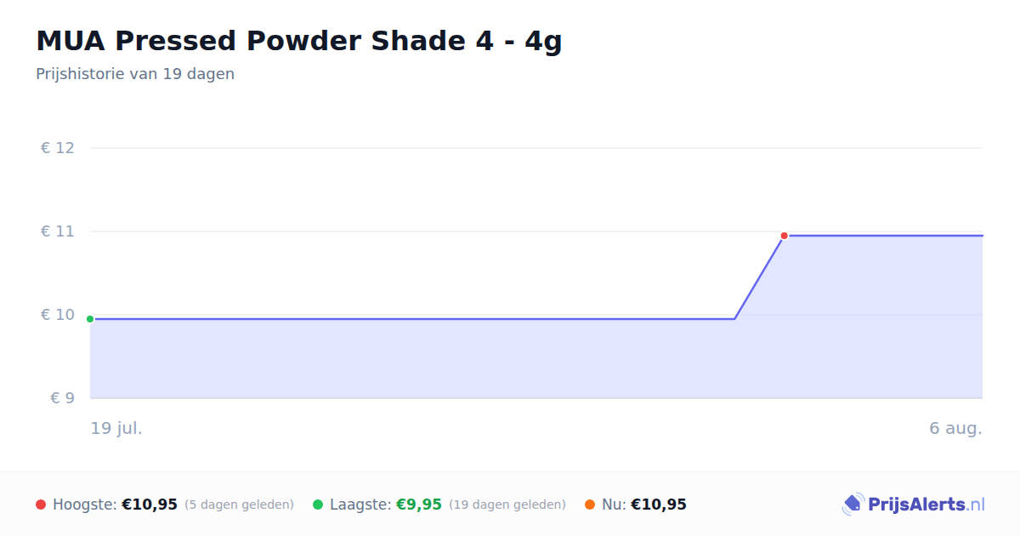
Task: Click the green Laagste legend dot
Action: click(x=318, y=505)
